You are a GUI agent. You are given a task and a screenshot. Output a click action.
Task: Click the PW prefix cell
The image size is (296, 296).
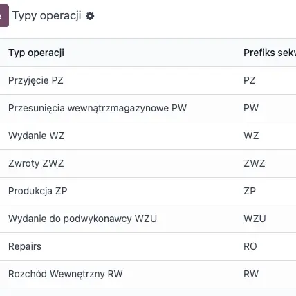pos(251,108)
